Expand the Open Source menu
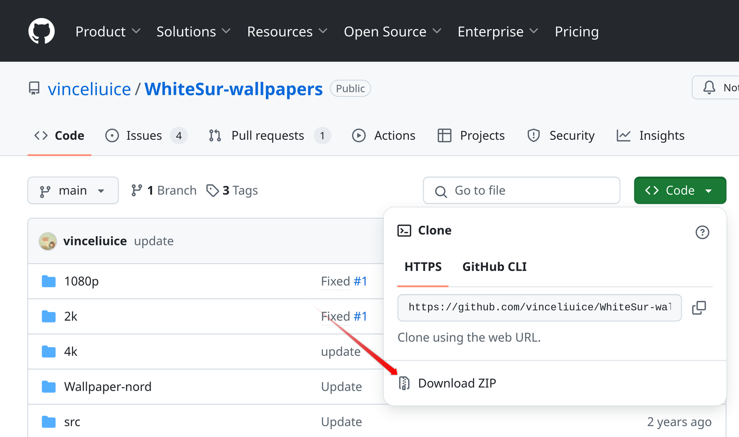Image resolution: width=739 pixels, height=437 pixels. pos(393,32)
